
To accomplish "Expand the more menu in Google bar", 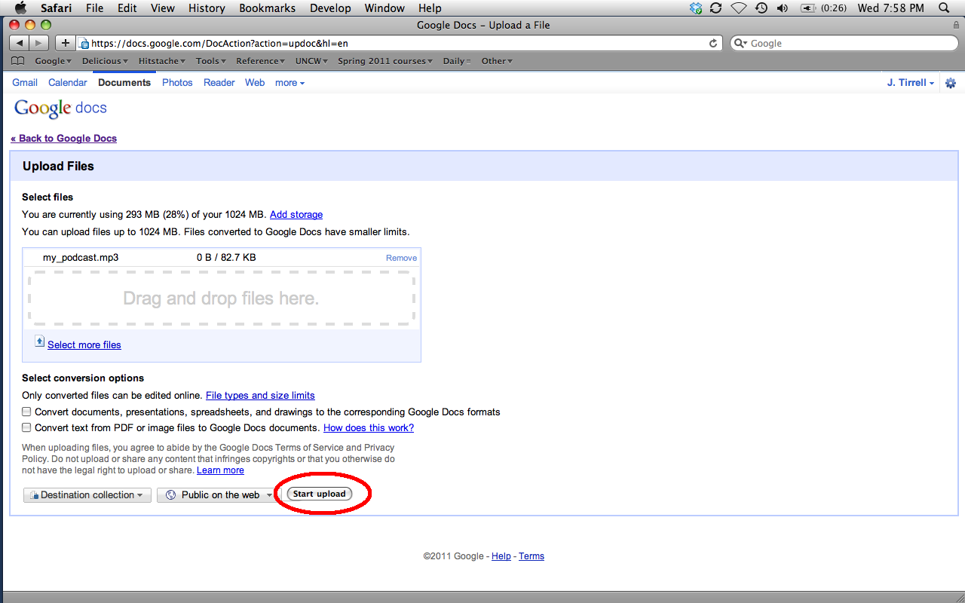I will [x=289, y=83].
